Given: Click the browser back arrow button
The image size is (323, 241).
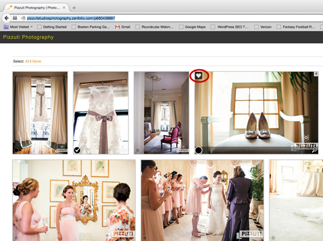Looking at the screenshot, I should pos(6,18).
